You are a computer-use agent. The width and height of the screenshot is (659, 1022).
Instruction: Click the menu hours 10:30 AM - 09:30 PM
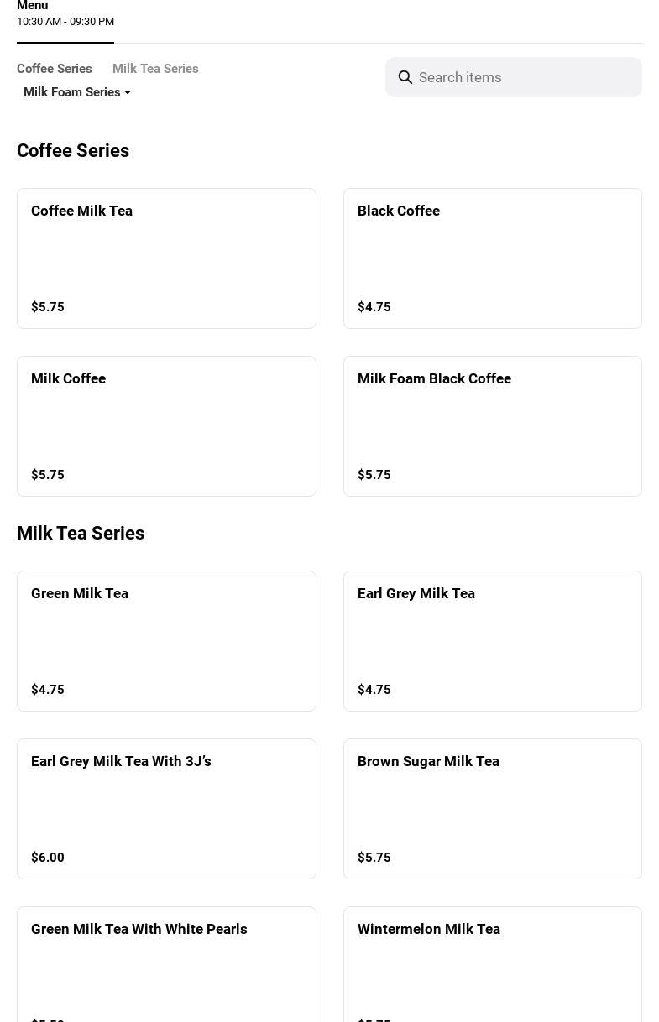click(x=65, y=22)
